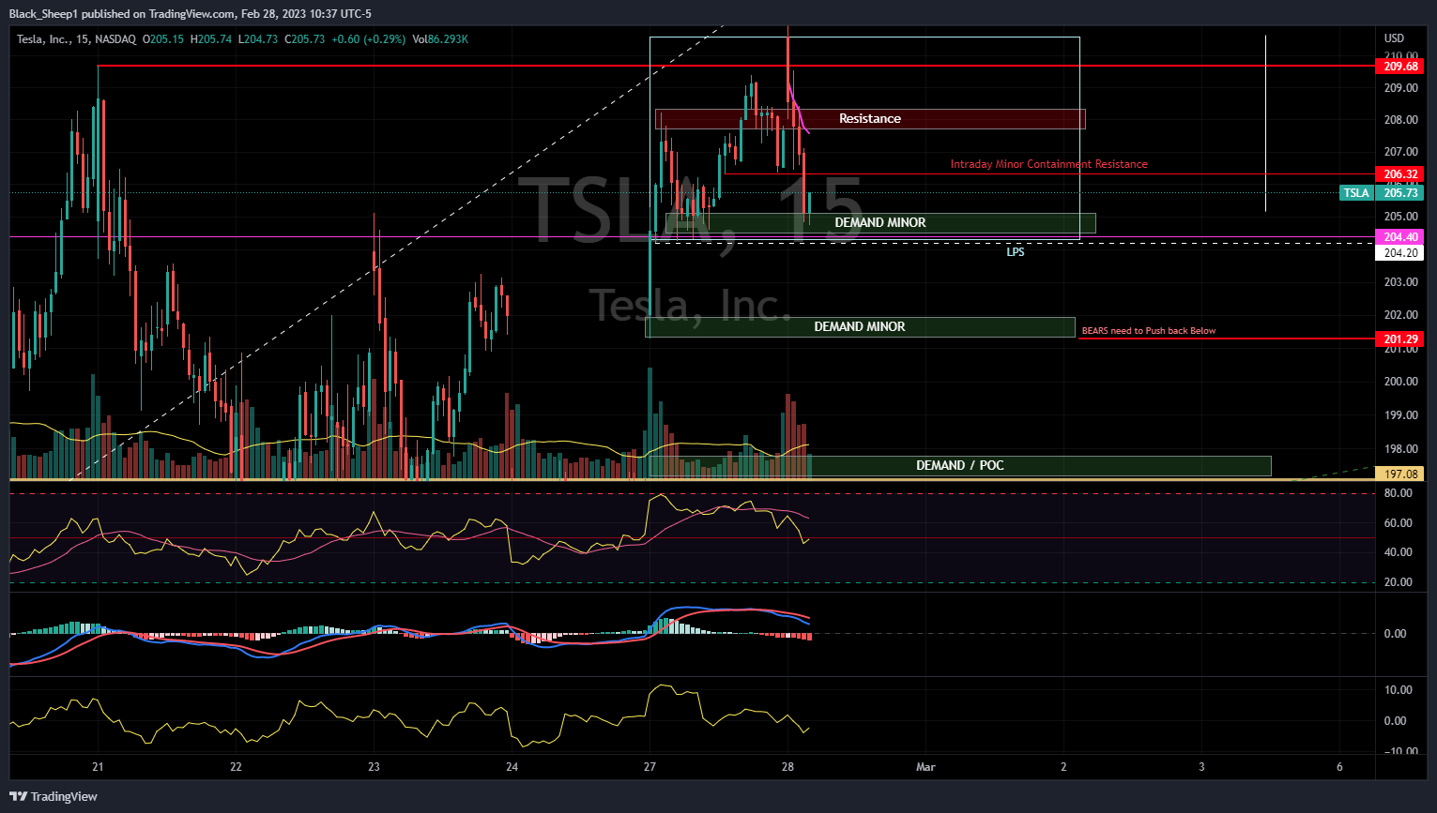Select the magenta 204.40 price label
This screenshot has width=1437, height=813.
(1400, 237)
